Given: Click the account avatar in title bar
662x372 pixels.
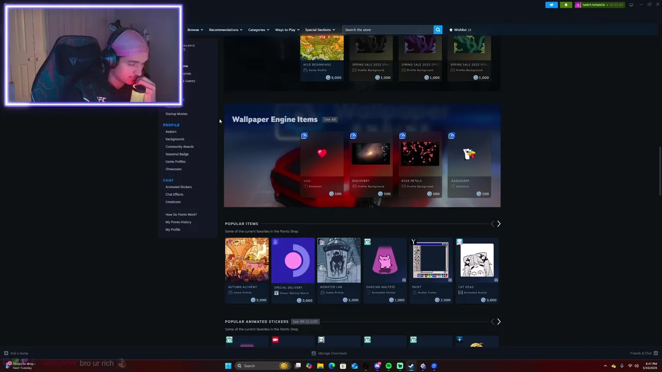Looking at the screenshot, I should (578, 5).
